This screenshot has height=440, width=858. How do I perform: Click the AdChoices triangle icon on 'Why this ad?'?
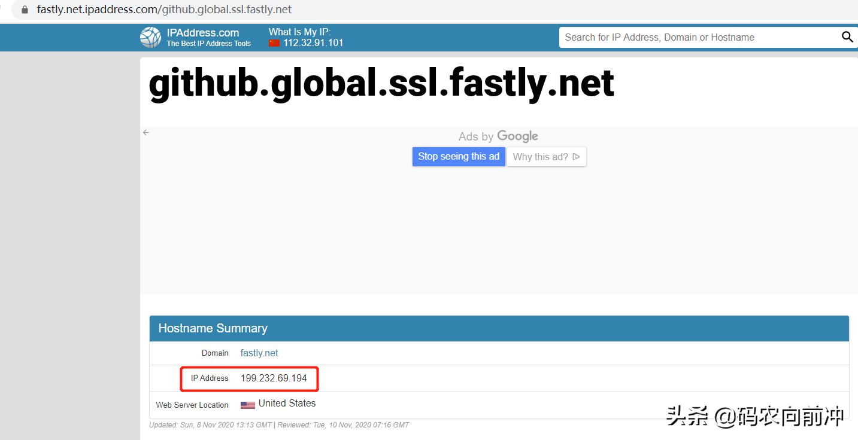pos(576,157)
